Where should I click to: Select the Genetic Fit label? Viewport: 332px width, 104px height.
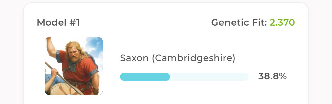(x=239, y=23)
